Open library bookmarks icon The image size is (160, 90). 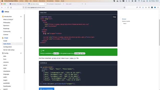pos(146,7)
